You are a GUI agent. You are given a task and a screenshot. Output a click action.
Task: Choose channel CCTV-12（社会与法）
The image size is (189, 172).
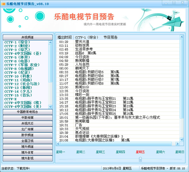[x=22, y=84]
